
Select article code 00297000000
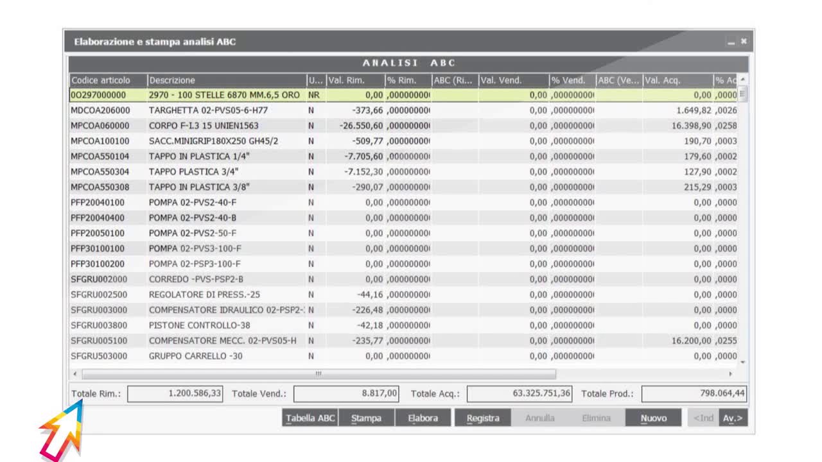pos(98,95)
